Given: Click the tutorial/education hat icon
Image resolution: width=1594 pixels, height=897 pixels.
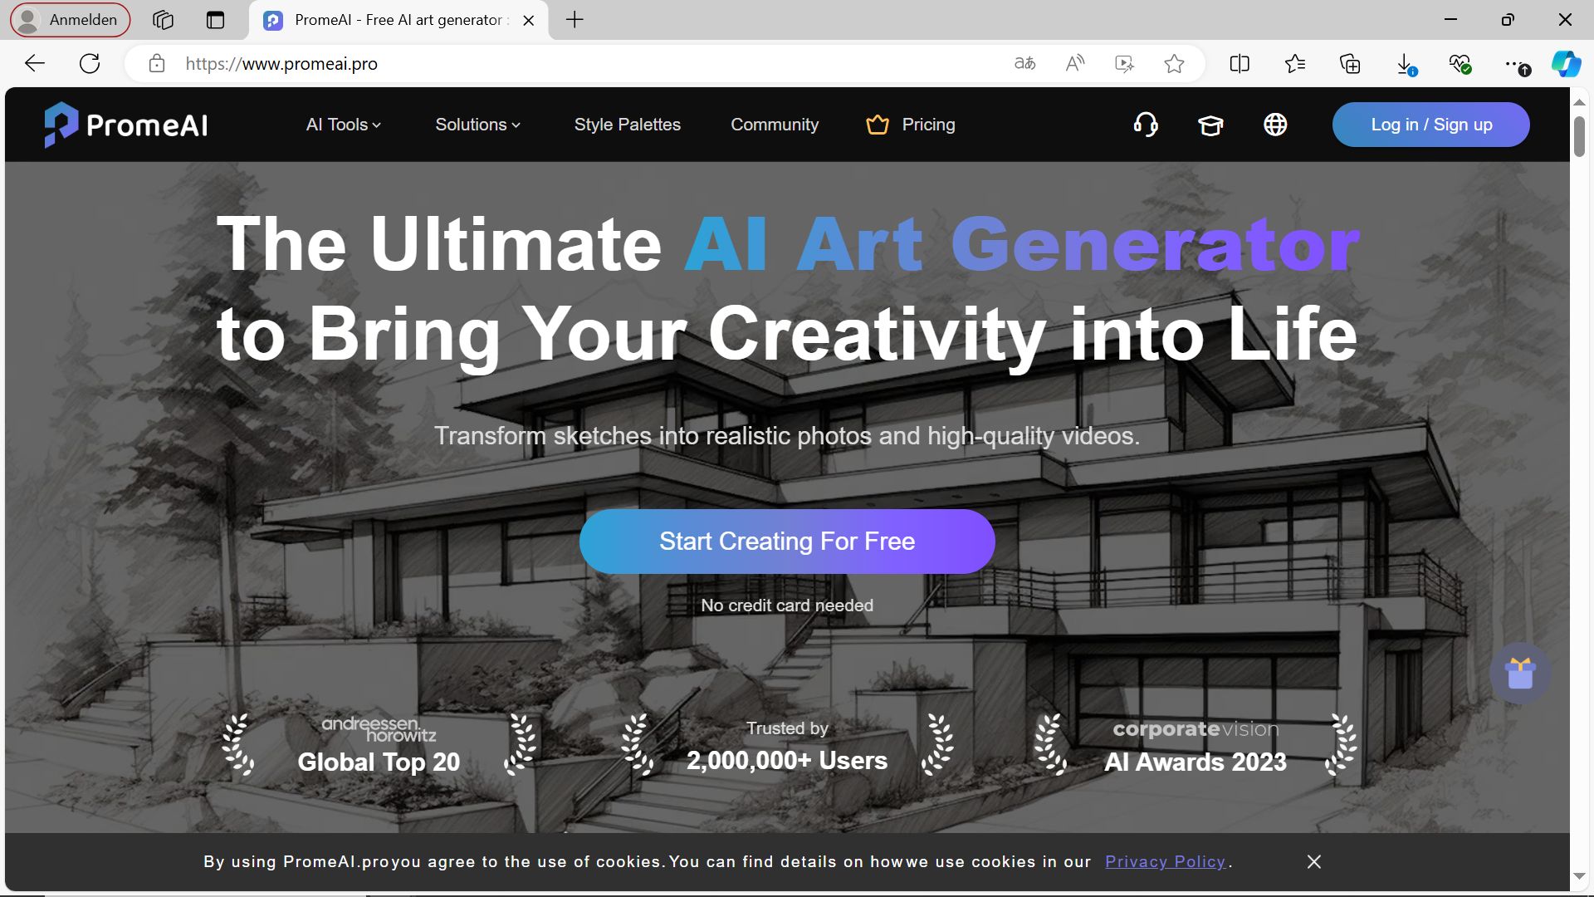Looking at the screenshot, I should [x=1210, y=124].
